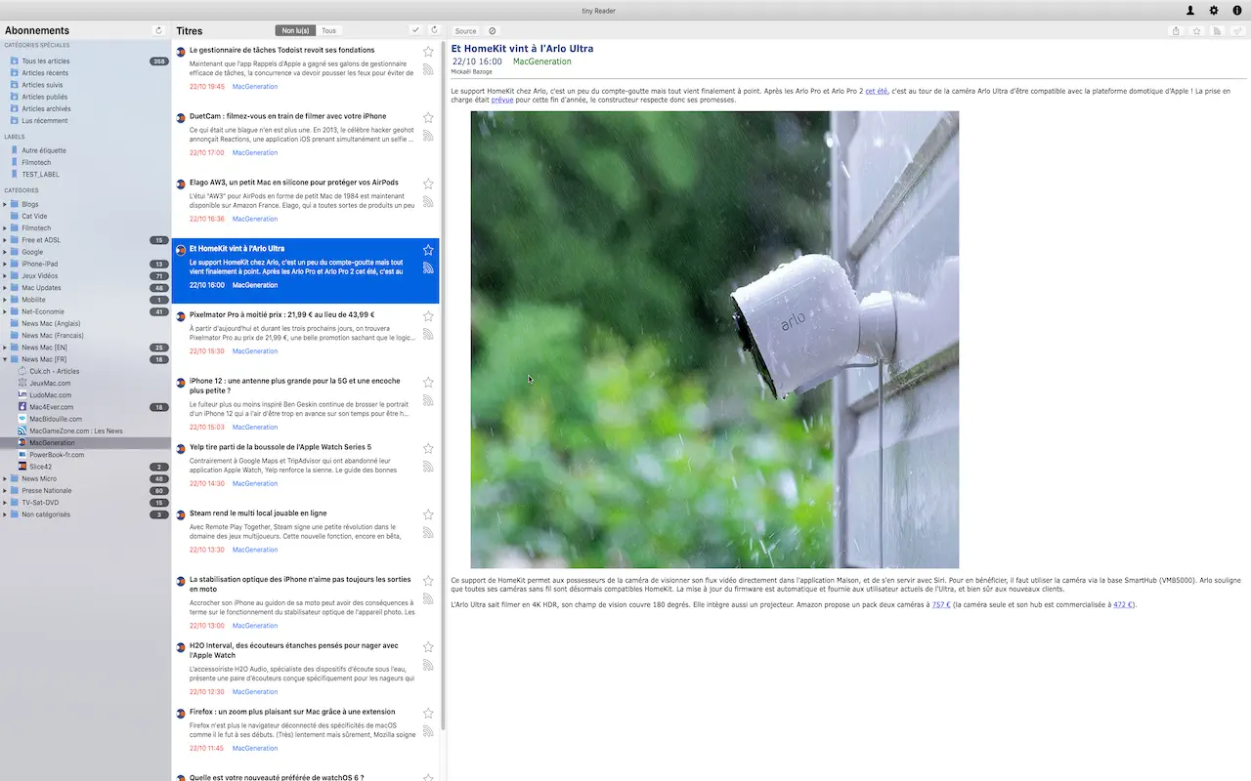Open the settings gear in the menu bar
Viewport: 1251px width, 781px height.
[x=1213, y=11]
